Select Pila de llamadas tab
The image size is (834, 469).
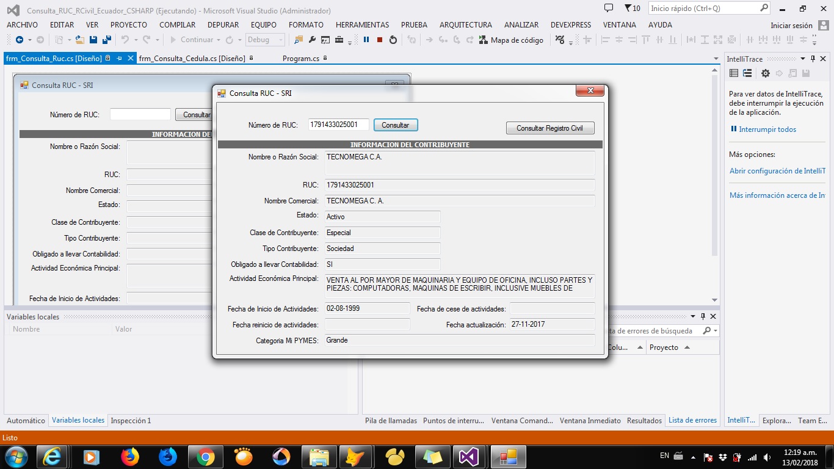[x=391, y=420]
